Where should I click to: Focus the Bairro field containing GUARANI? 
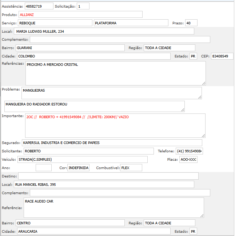(x=70, y=48)
